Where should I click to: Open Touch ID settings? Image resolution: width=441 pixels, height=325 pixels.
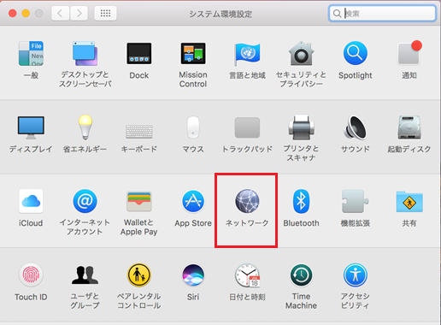point(31,275)
